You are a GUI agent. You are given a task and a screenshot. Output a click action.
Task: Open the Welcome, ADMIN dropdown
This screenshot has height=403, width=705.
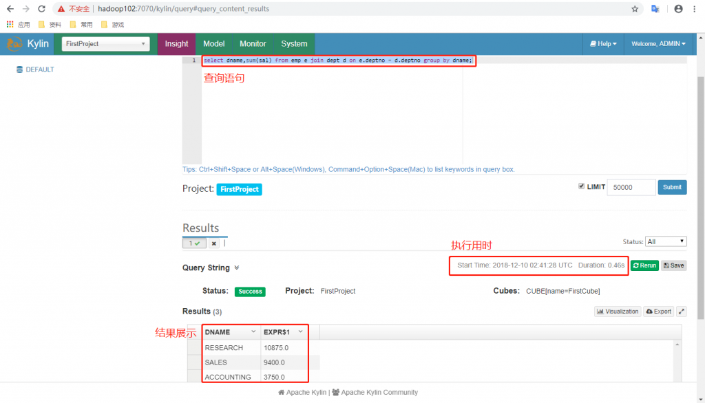658,43
